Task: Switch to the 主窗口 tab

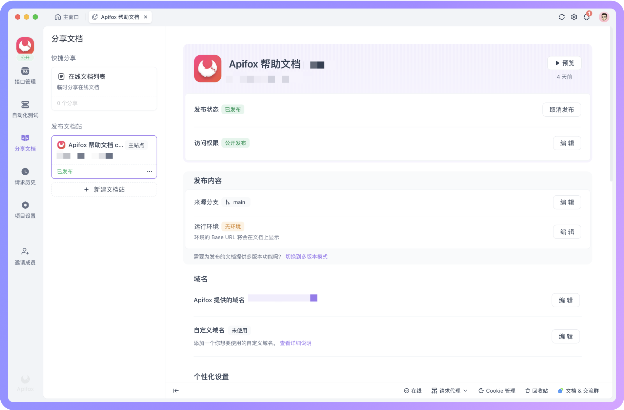Action: 67,17
